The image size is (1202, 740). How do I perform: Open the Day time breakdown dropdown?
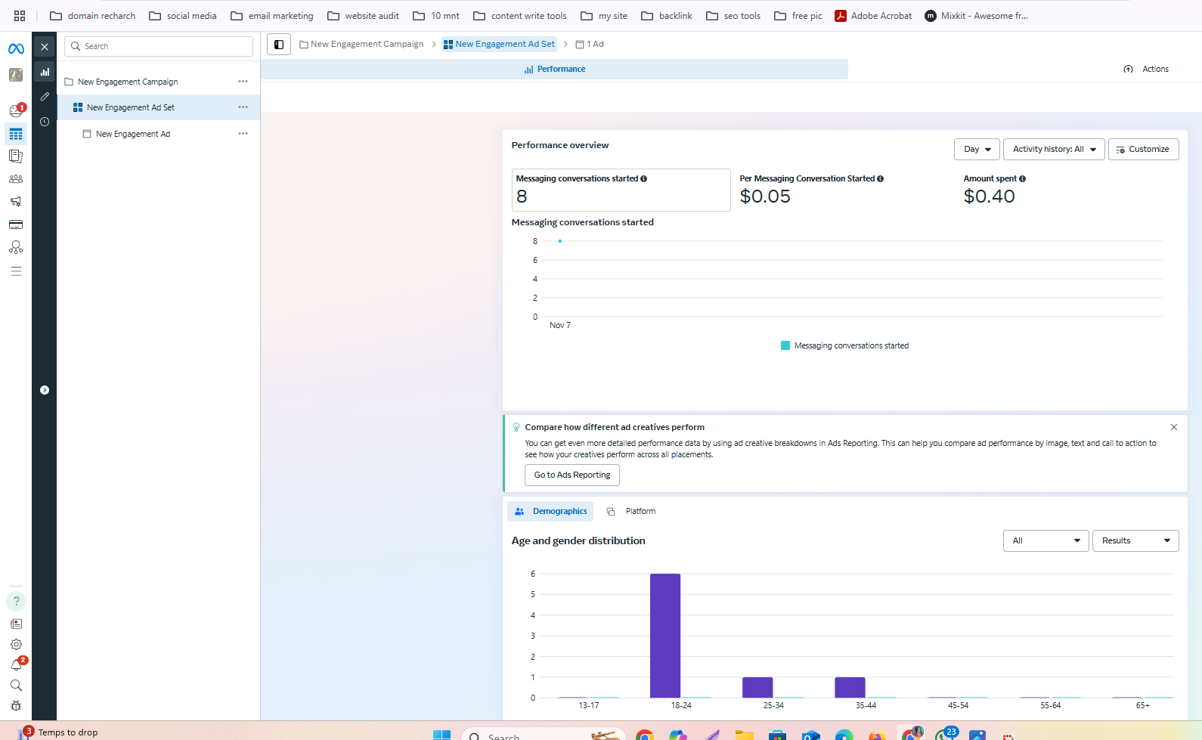click(x=977, y=150)
